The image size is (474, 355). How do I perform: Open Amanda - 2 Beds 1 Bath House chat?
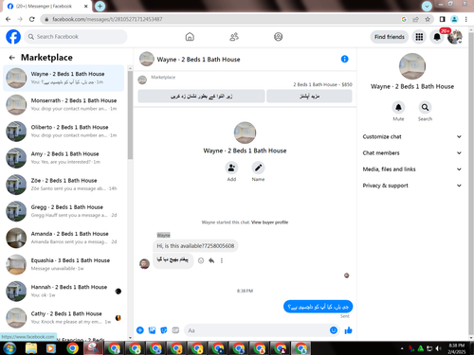(64, 238)
